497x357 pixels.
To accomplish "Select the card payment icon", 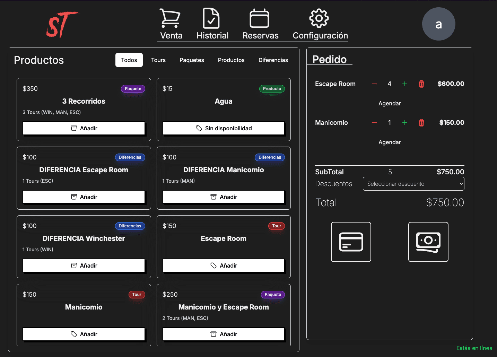I will tap(351, 242).
